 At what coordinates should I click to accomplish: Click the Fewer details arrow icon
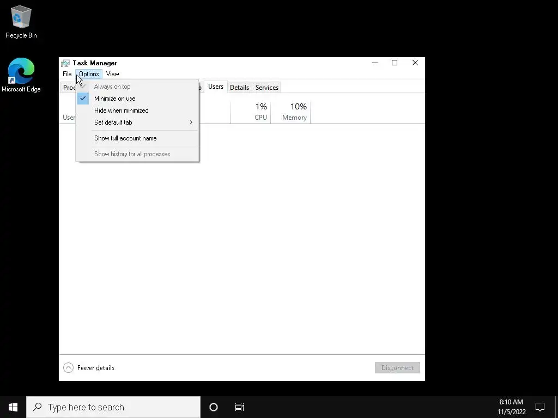pyautogui.click(x=68, y=367)
